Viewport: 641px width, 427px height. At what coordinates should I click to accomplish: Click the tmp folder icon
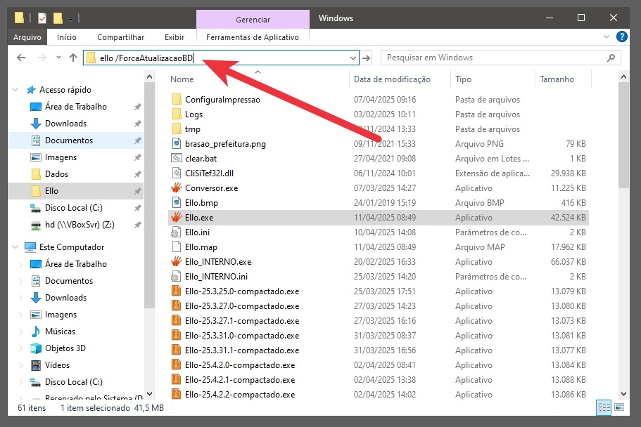click(177, 129)
